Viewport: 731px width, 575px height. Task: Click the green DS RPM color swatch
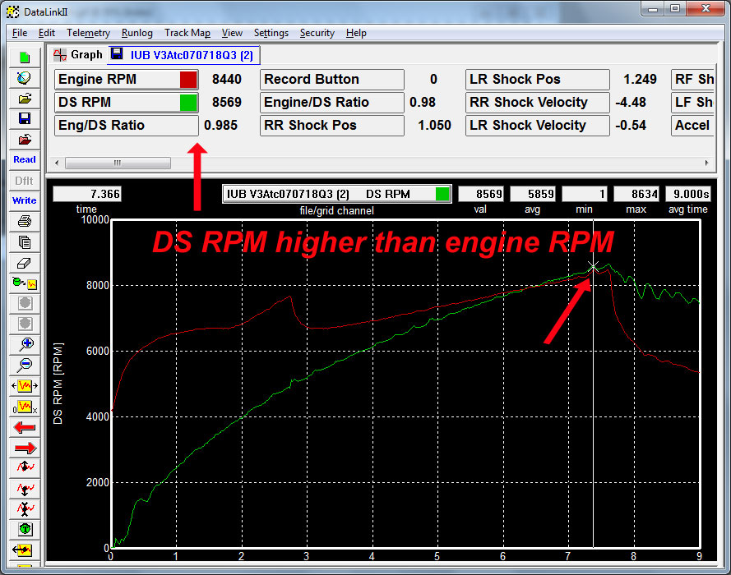(x=188, y=103)
